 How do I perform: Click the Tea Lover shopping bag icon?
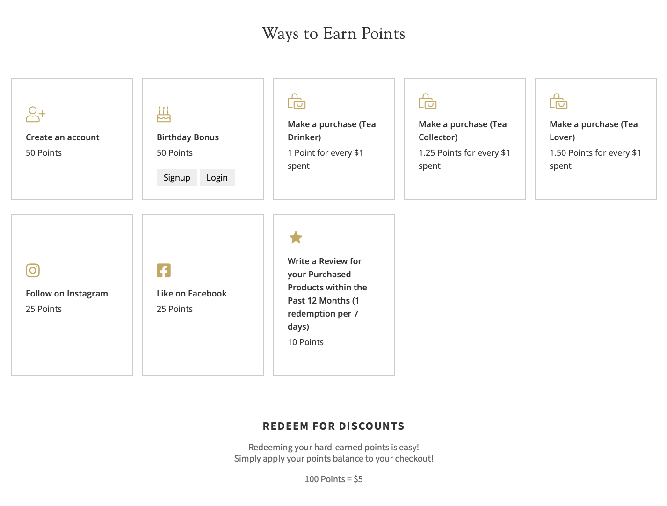[x=558, y=101]
